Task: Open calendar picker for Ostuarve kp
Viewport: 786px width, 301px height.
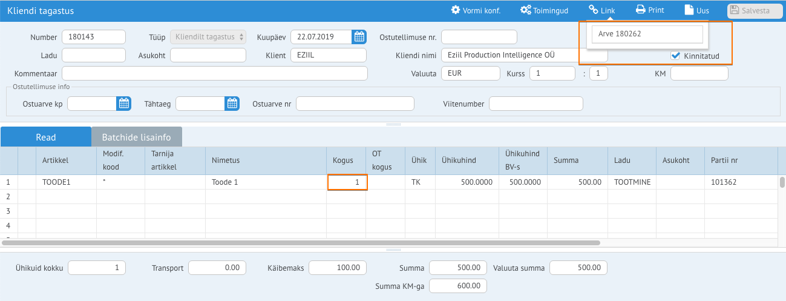Action: [124, 104]
